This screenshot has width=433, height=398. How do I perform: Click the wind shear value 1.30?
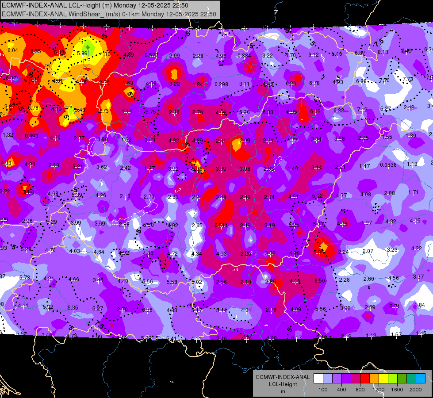tap(411, 136)
